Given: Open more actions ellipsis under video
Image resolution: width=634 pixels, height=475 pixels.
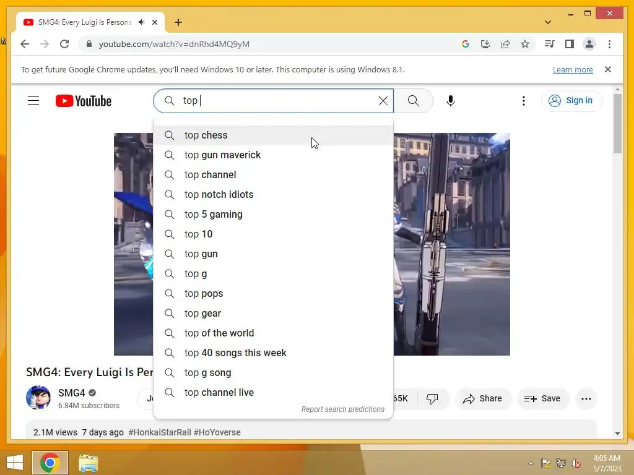Looking at the screenshot, I should (x=586, y=399).
